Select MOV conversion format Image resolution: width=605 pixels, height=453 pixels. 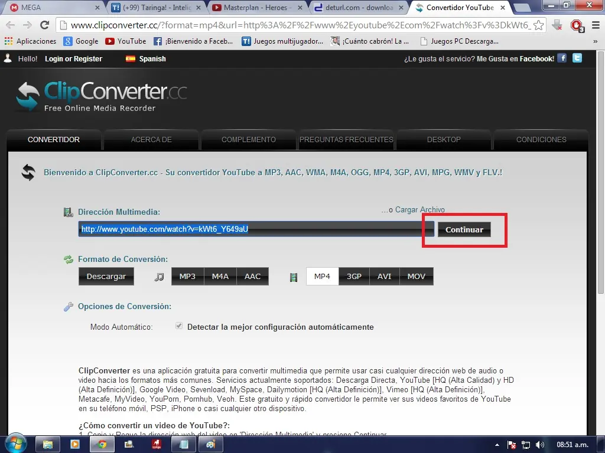pos(417,276)
